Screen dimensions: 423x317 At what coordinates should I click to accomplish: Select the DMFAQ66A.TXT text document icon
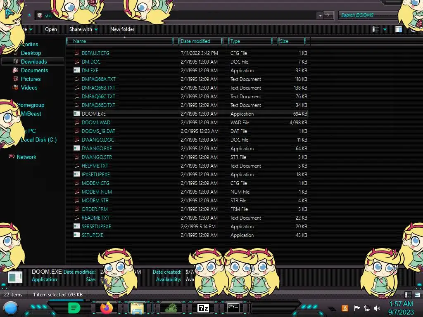click(x=77, y=79)
